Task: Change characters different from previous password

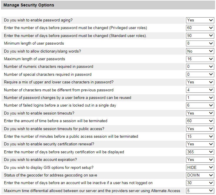Action: coord(200,90)
